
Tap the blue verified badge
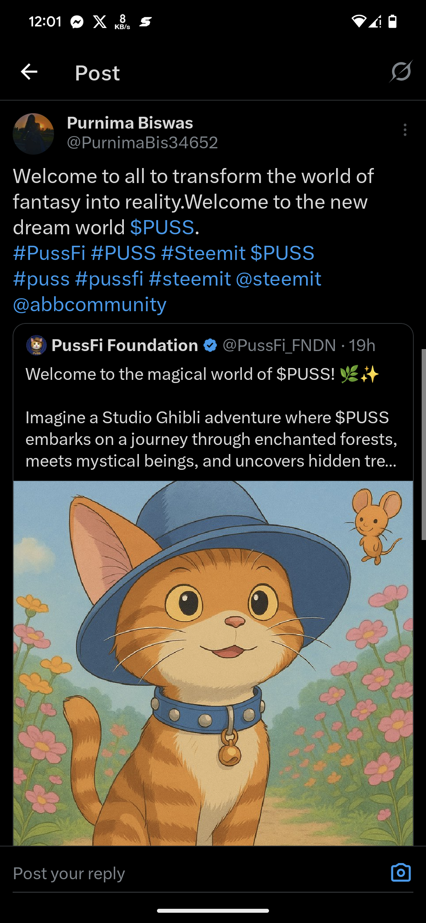(x=210, y=345)
